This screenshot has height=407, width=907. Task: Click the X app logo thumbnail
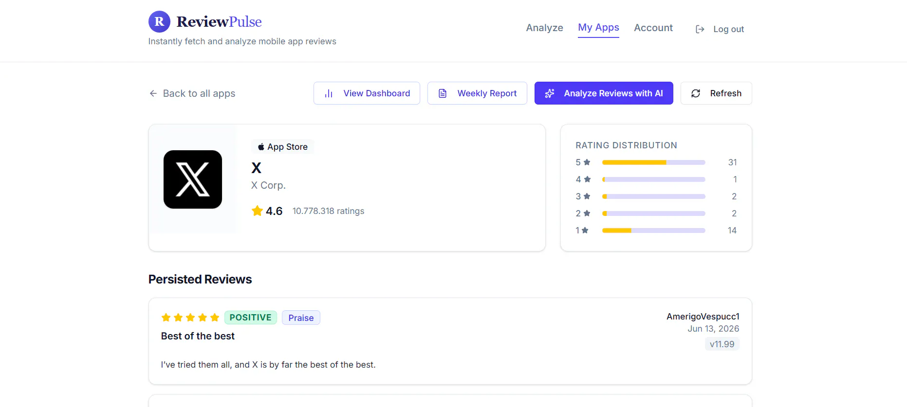click(193, 179)
